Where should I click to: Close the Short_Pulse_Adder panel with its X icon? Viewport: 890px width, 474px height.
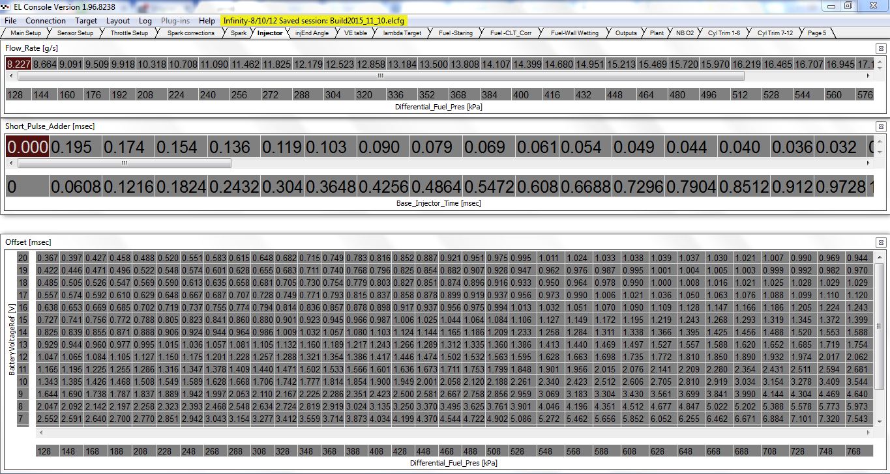[x=880, y=126]
